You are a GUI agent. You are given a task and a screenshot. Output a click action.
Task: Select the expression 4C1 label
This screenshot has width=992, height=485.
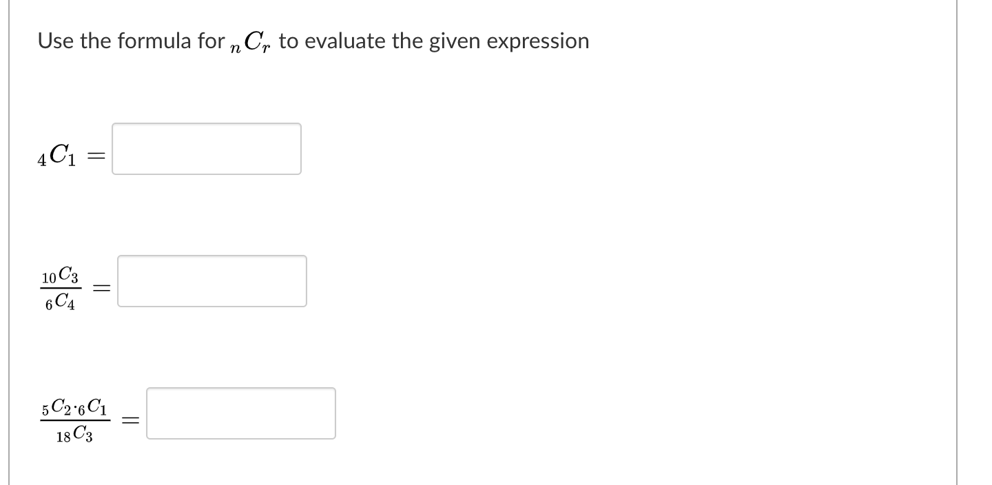(x=57, y=154)
